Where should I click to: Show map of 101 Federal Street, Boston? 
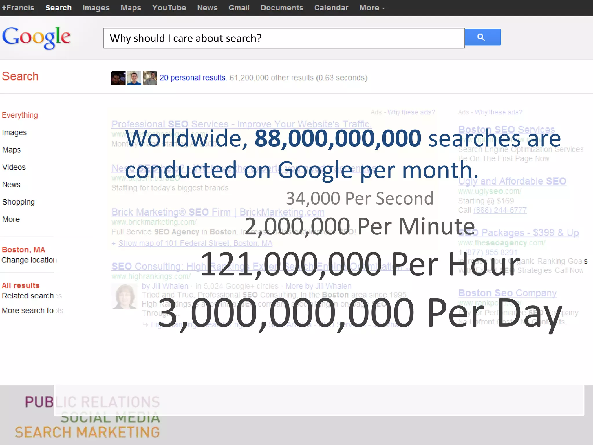pos(195,243)
